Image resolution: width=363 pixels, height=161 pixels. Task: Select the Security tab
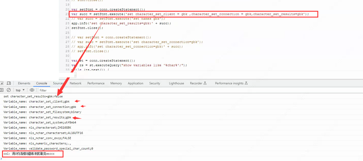click(154, 83)
